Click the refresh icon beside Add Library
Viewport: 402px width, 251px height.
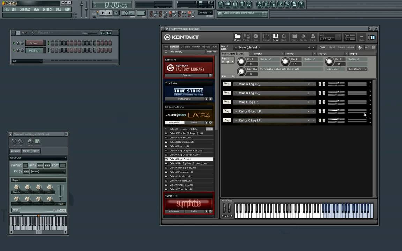pos(166,52)
